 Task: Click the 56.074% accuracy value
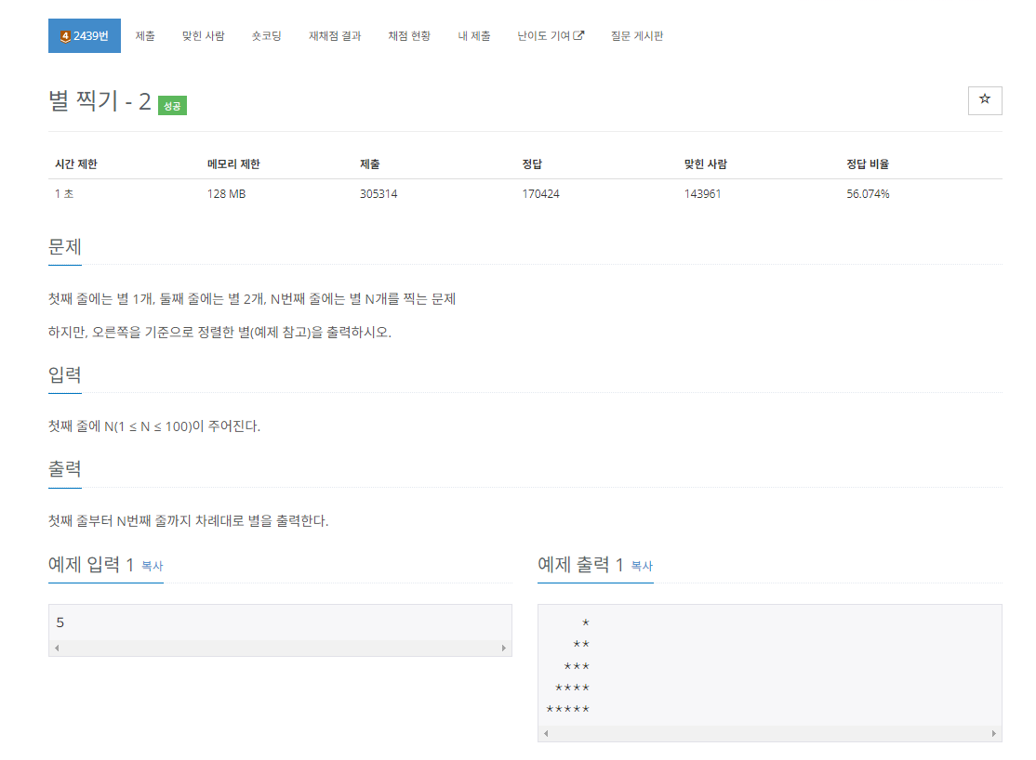pos(868,193)
